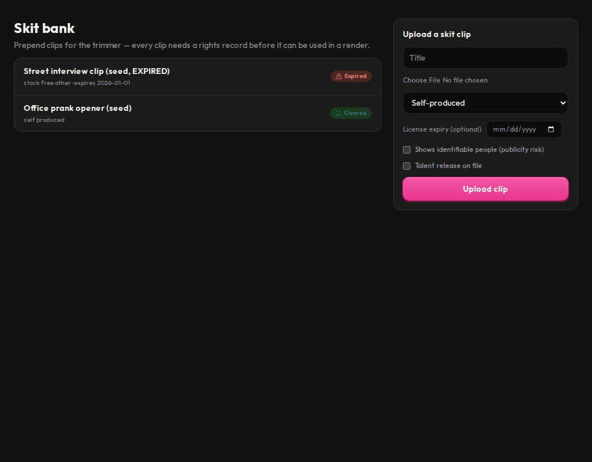Click the 'Upload a skit clip' heading
Screen dimensions: 592x462
[x=437, y=34]
